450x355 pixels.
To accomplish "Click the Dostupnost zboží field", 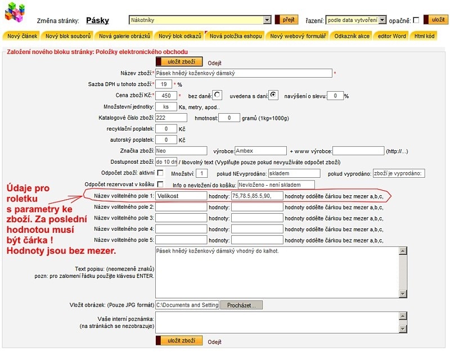I will (166, 161).
